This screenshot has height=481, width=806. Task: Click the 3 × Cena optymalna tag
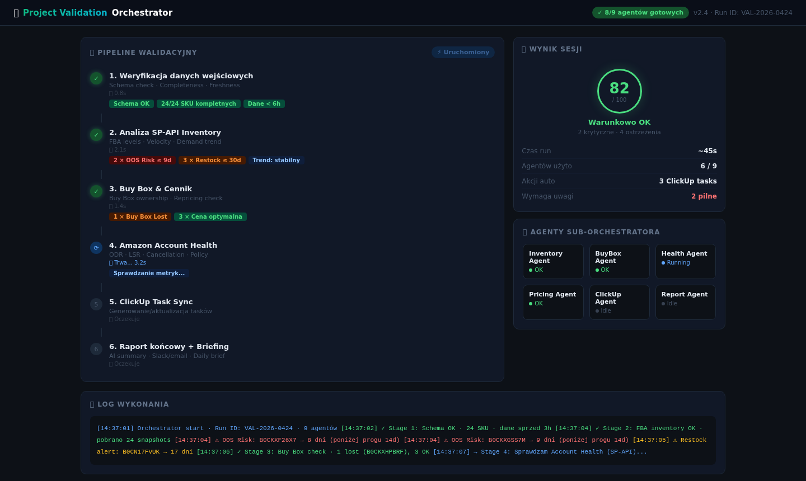(x=210, y=216)
